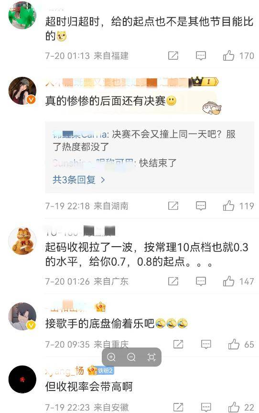Click fit-to-screen icon on floating toolbar

coord(151,357)
